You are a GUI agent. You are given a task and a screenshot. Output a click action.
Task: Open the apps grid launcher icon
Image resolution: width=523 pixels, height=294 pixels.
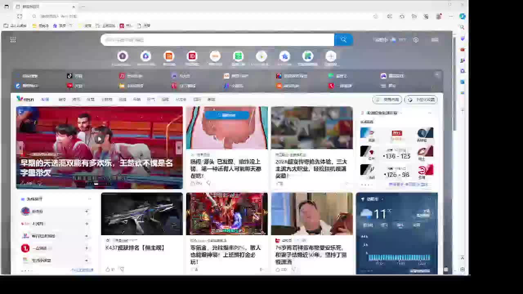point(13,40)
